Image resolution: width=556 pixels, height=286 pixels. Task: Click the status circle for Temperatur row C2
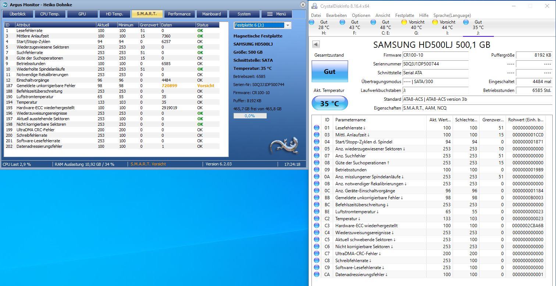316,218
